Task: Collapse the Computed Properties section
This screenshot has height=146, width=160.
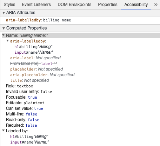Action: tap(4, 28)
